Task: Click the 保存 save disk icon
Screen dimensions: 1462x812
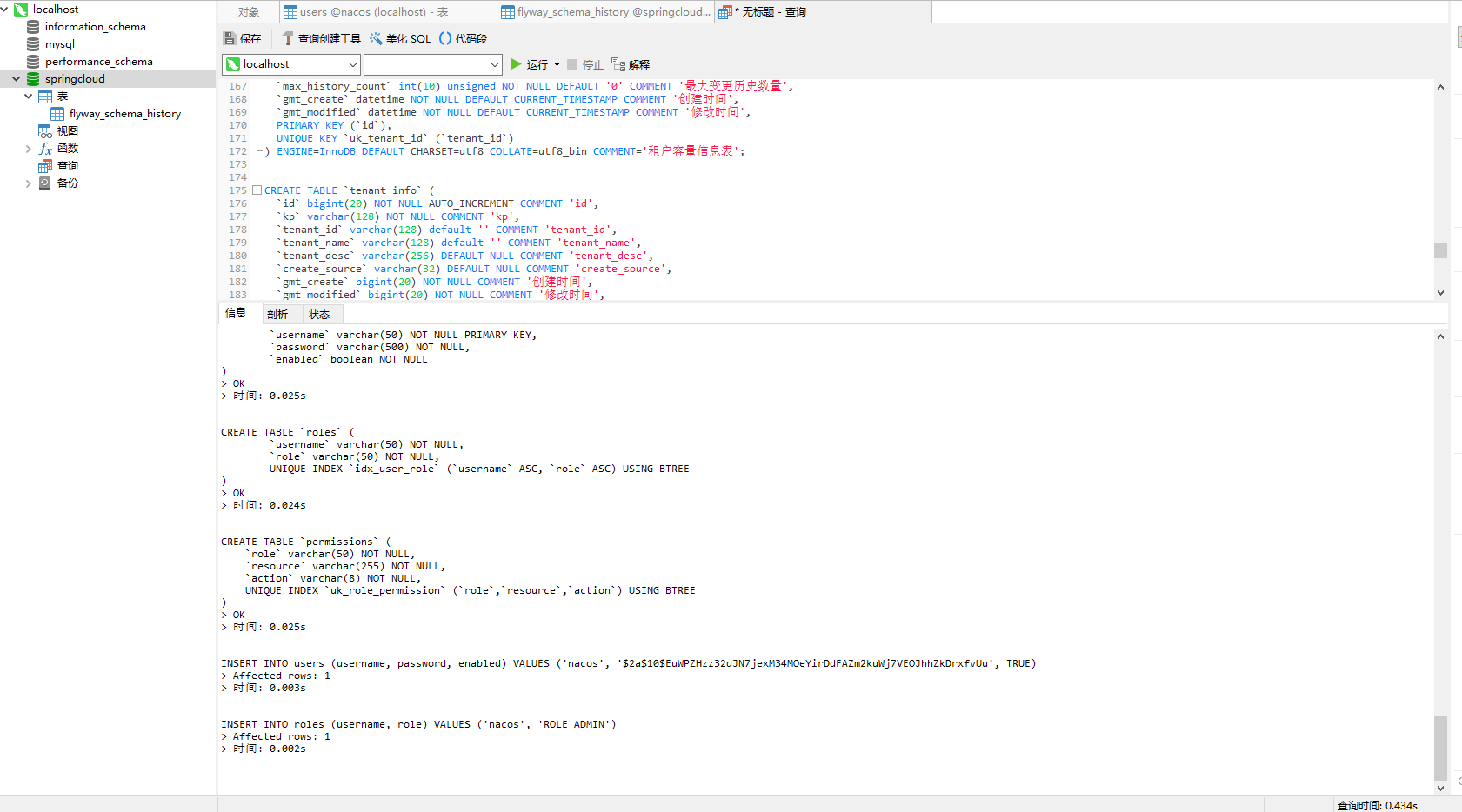Action: (230, 38)
